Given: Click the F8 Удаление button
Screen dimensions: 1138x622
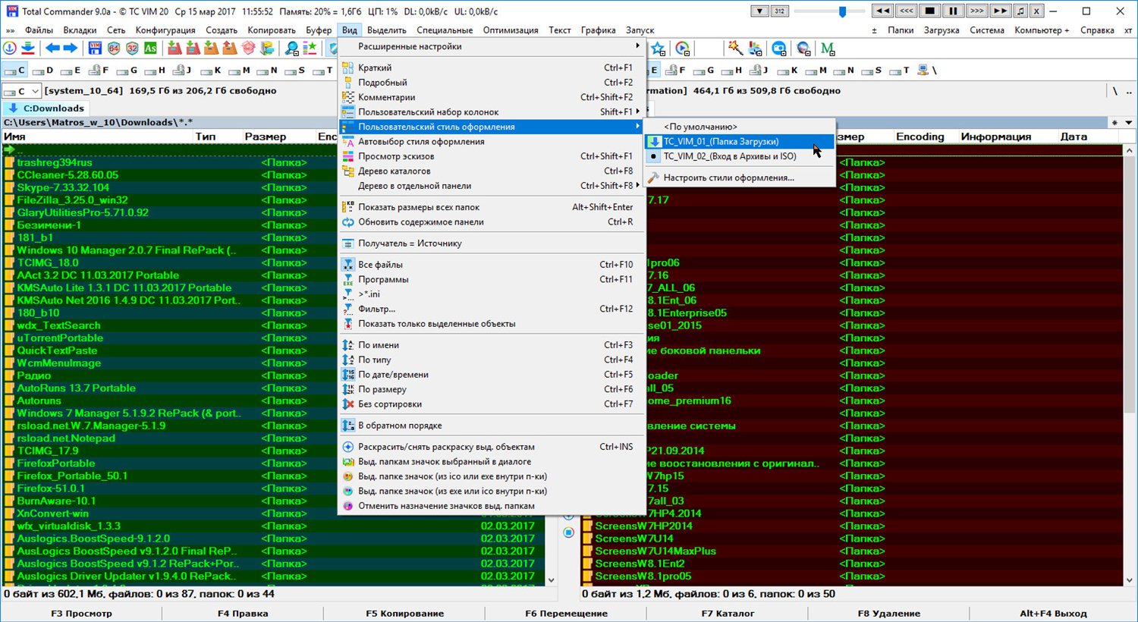Looking at the screenshot, I should coord(889,613).
